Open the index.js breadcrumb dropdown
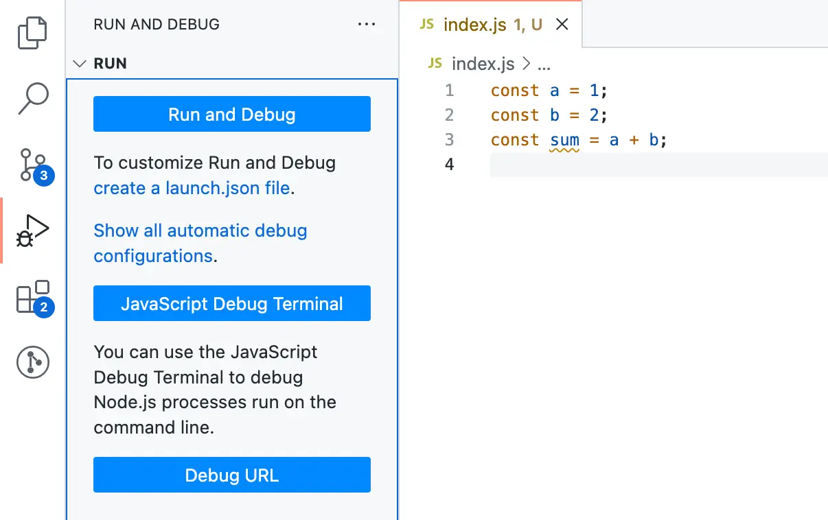The height and width of the screenshot is (520, 828). coord(483,63)
